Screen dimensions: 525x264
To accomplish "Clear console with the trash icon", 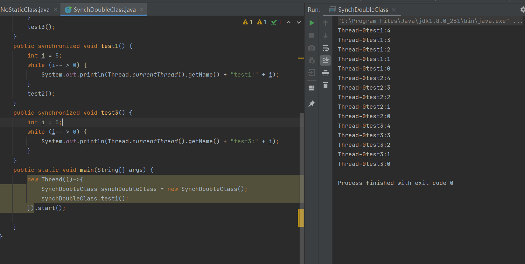I will pos(325,85).
